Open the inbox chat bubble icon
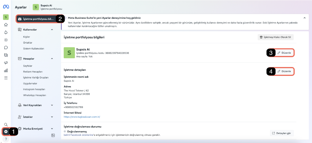The image size is (312, 143). [6, 47]
